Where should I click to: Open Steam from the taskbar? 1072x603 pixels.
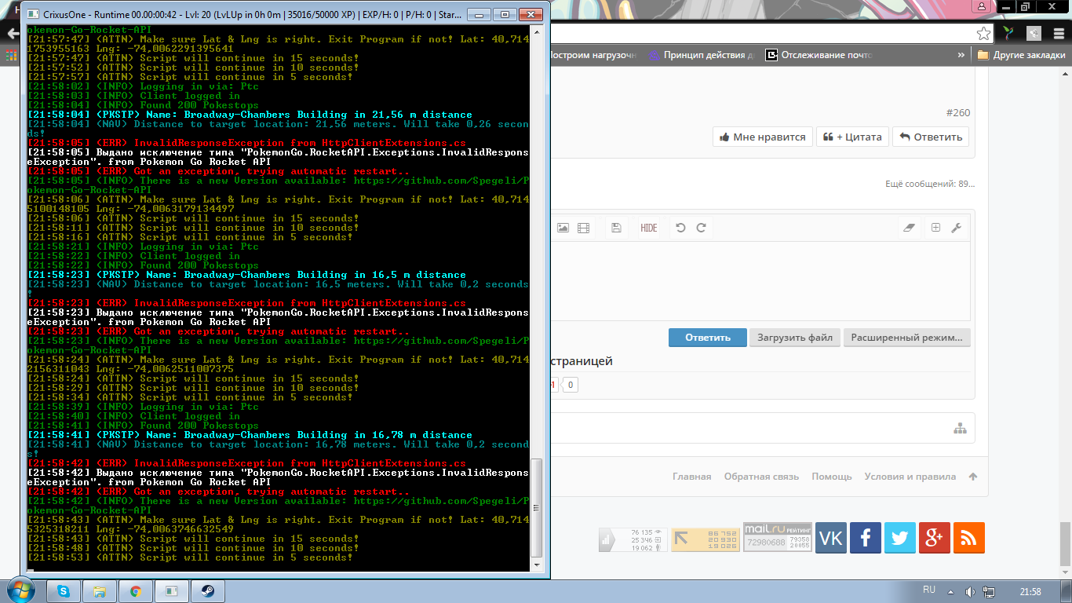pyautogui.click(x=208, y=591)
